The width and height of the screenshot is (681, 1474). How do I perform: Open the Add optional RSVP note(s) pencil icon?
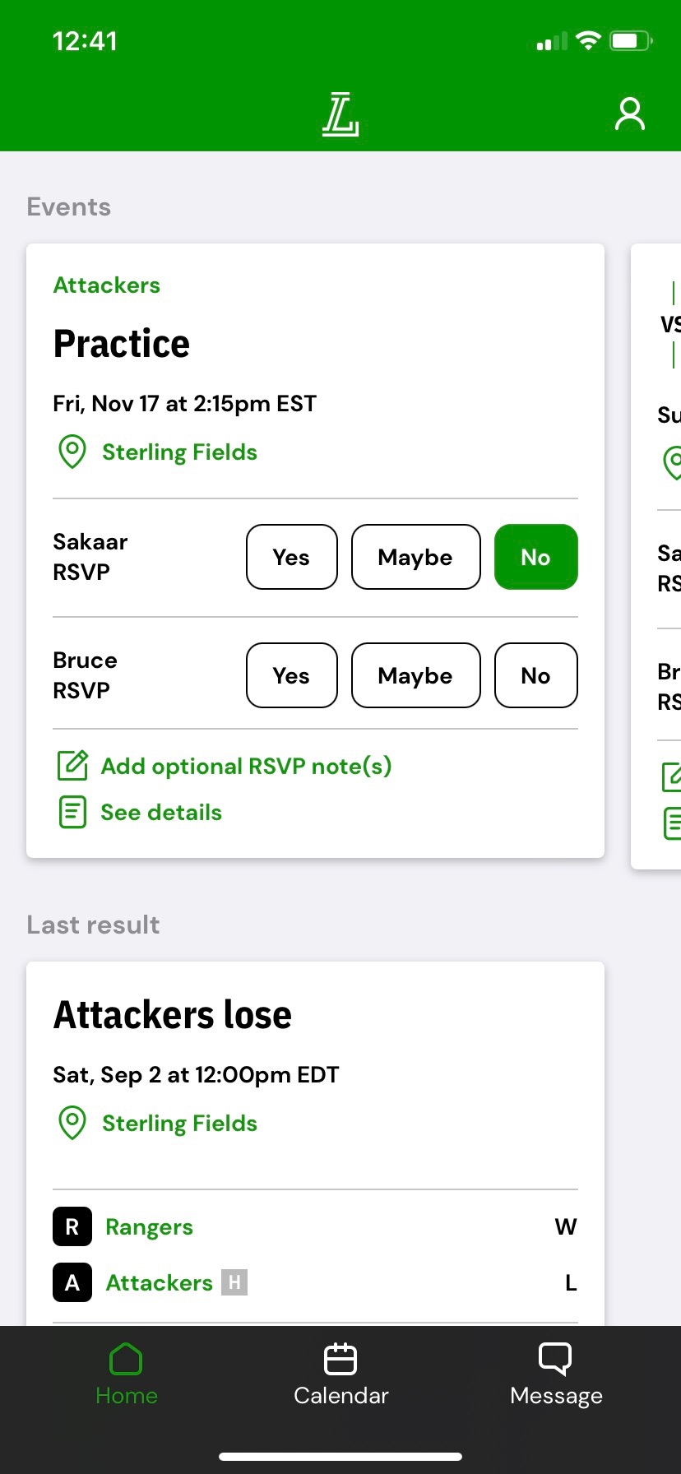73,765
